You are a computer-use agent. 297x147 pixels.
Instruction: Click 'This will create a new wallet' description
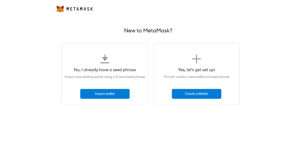pos(196,77)
